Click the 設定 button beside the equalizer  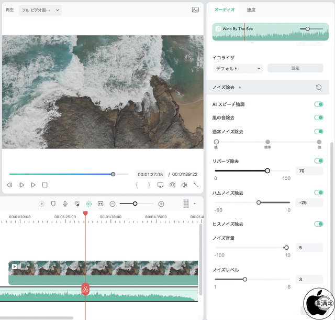point(295,68)
